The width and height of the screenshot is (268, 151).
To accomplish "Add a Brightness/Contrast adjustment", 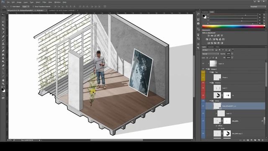I will point(209,36).
